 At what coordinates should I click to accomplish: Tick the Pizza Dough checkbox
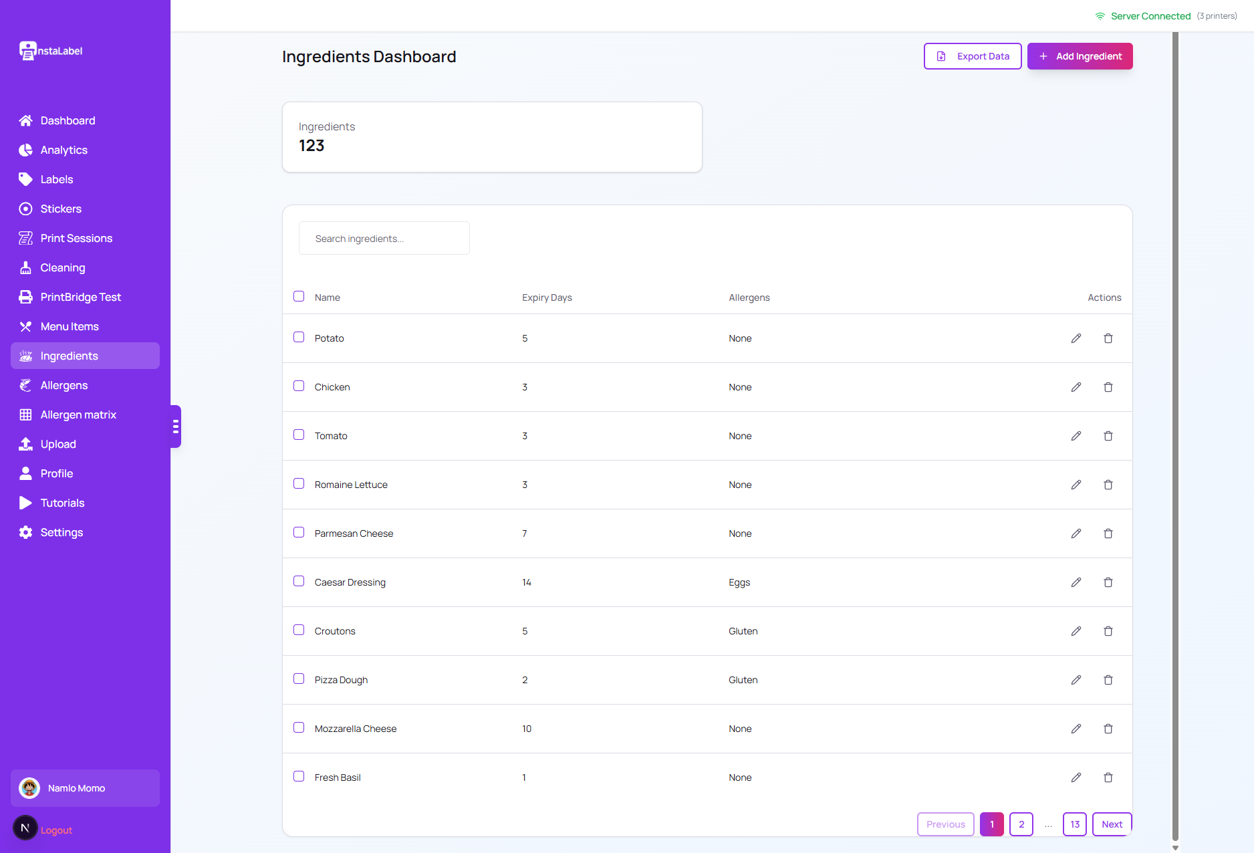click(299, 679)
